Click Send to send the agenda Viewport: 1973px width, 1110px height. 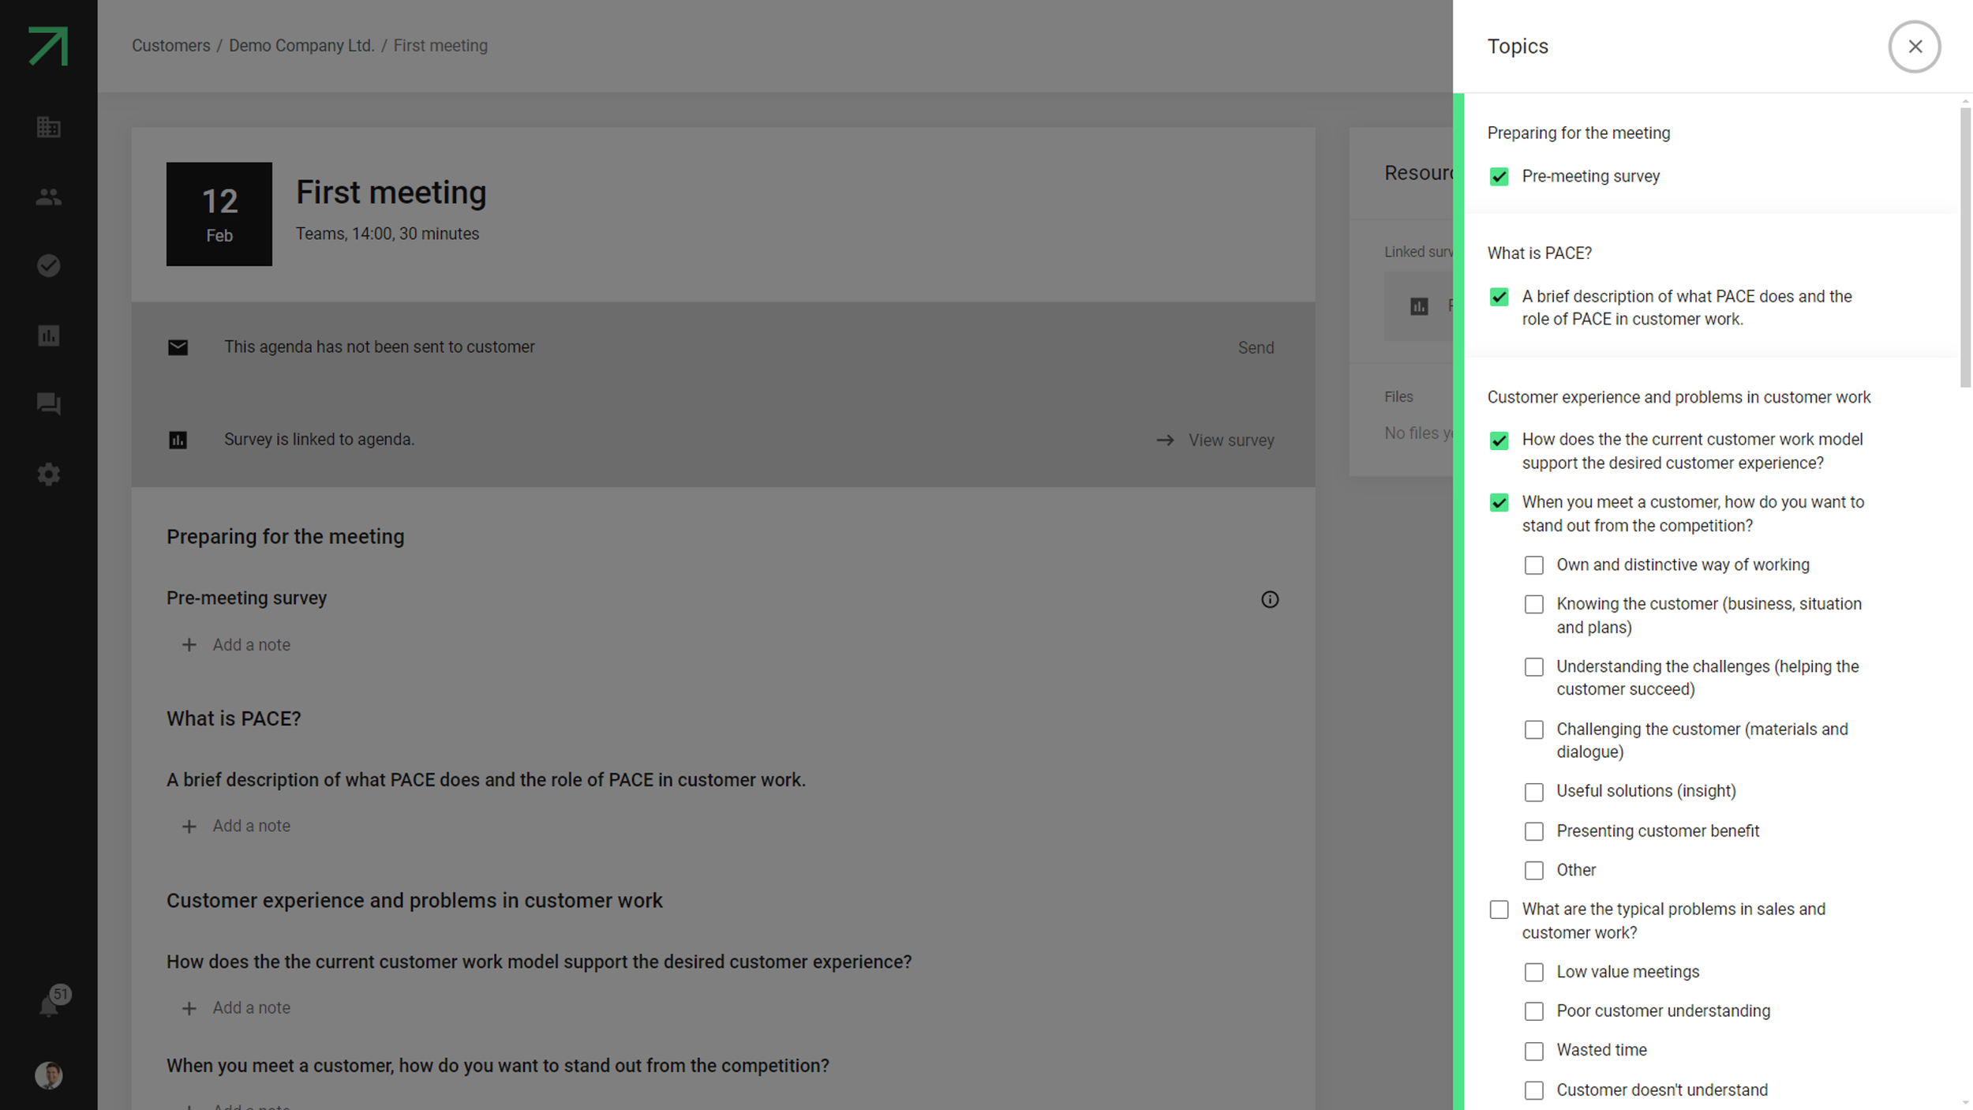click(1255, 348)
